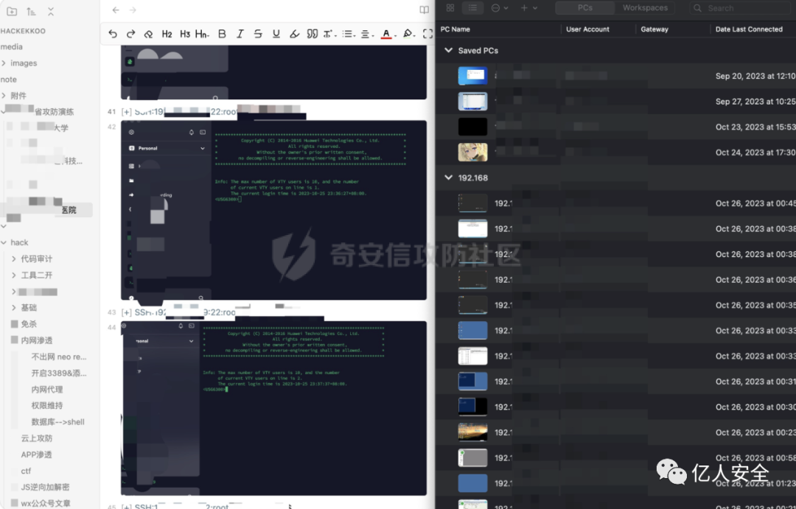This screenshot has height=509, width=796.
Task: Collapse the 192.168 group
Action: point(448,178)
